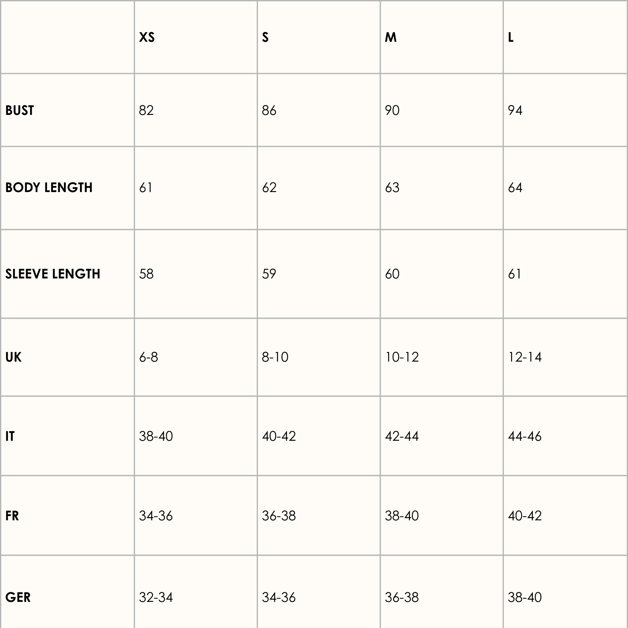Image resolution: width=628 pixels, height=628 pixels.
Task: Select UK size 12-14 cell
Action: (x=525, y=357)
